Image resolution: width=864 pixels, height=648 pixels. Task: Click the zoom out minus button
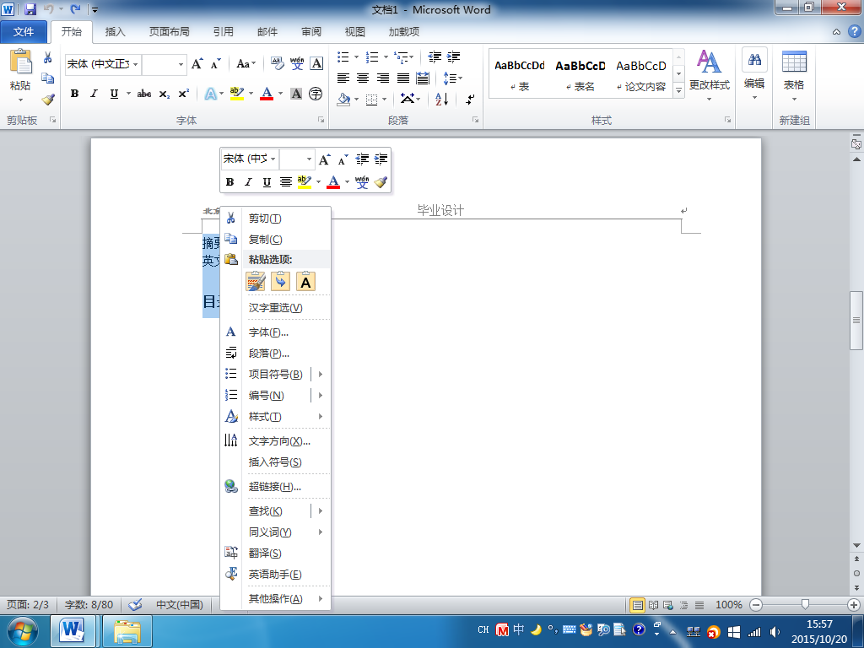tap(756, 605)
